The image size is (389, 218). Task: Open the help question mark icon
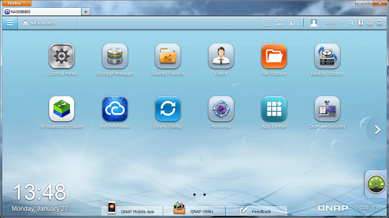tap(361, 23)
